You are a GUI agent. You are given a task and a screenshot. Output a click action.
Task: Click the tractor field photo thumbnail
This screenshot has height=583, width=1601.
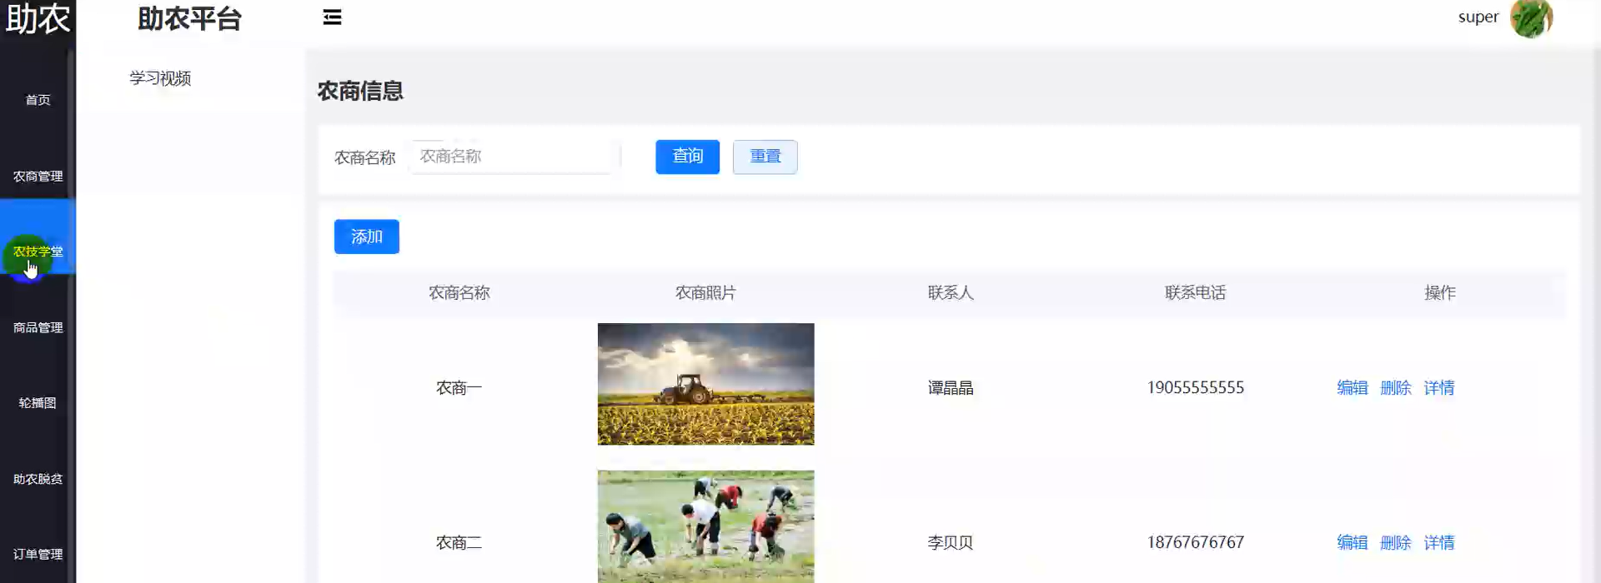click(705, 384)
